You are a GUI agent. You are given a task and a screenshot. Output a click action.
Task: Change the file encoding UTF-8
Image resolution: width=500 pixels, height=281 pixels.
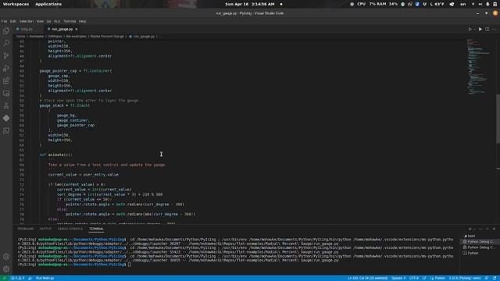coord(414,278)
